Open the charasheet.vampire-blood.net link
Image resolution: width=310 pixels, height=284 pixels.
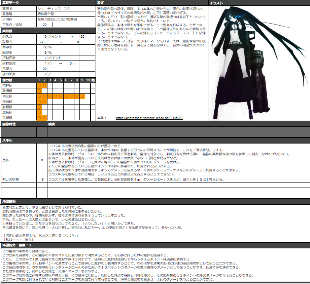tap(149, 118)
